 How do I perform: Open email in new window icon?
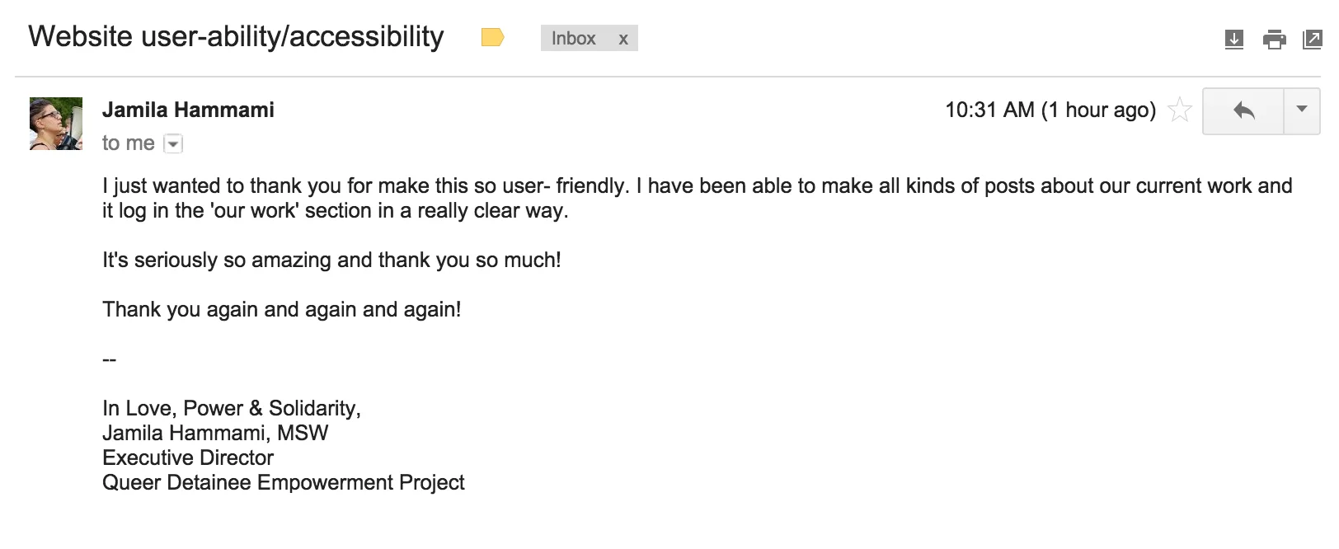(x=1312, y=39)
